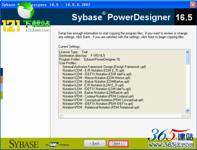Click the 'User Profiles:' line
This screenshot has width=197, height=150.
pyautogui.click(x=68, y=63)
